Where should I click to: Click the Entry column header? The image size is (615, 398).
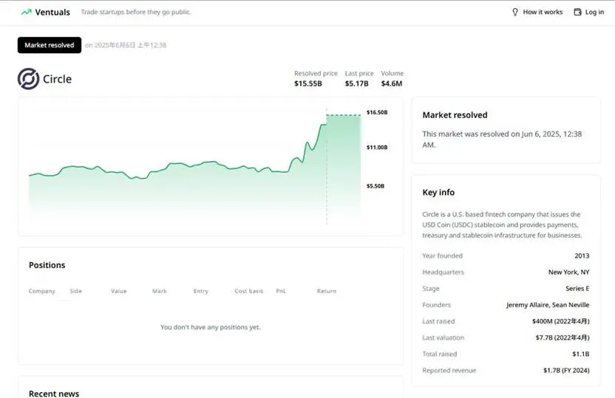coord(201,291)
